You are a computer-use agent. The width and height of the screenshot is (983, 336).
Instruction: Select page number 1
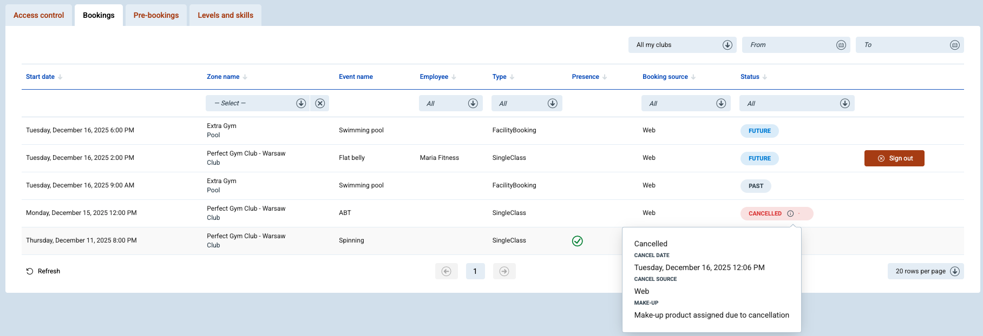475,271
